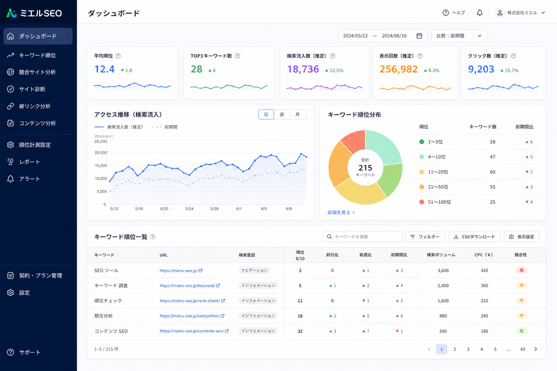The image size is (557, 371).
Task: Click the help icon beside 平均順位
Action: [118, 56]
